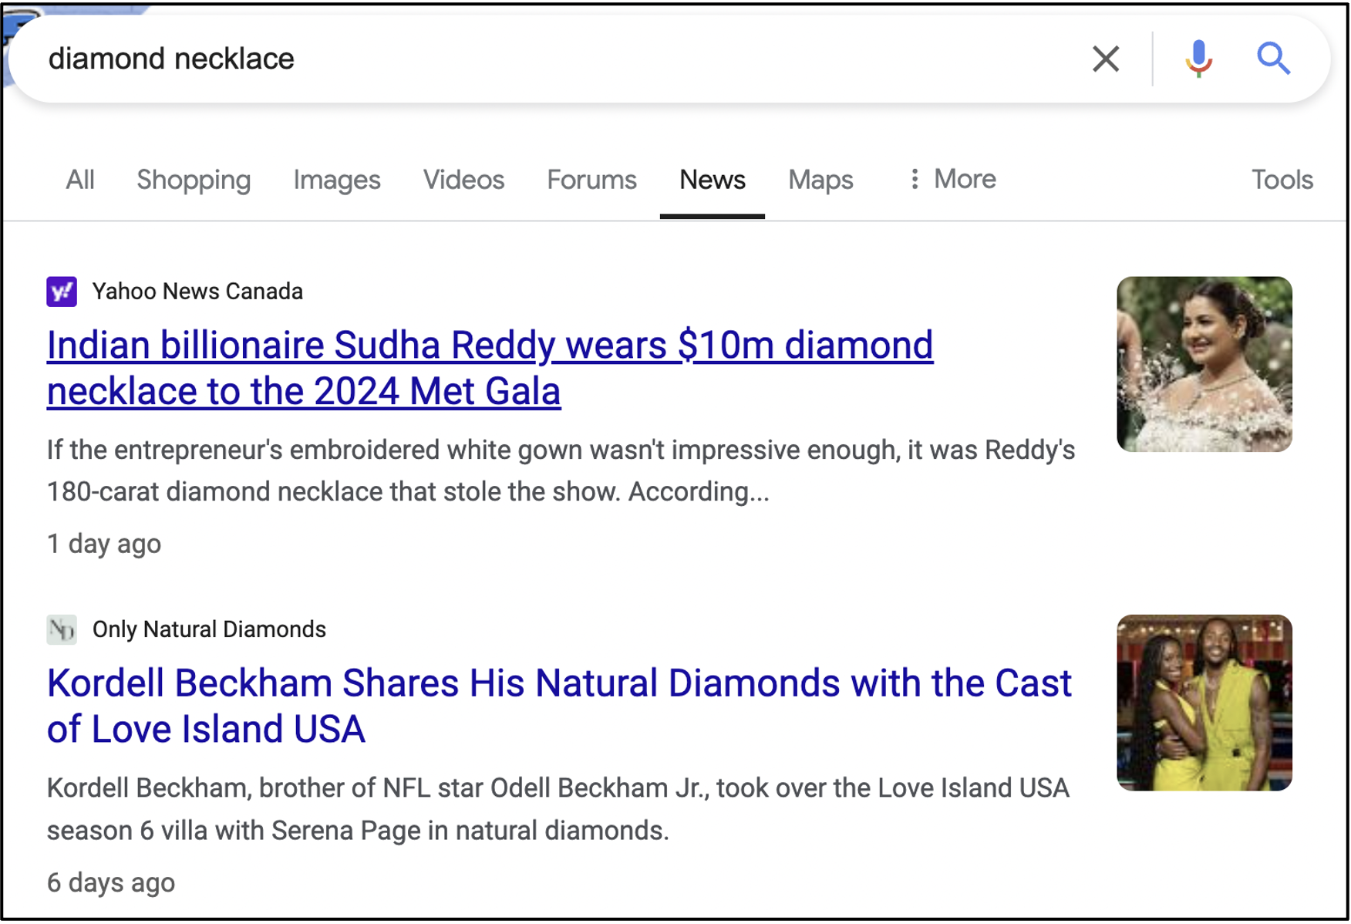Start voice search with the microphone icon
1351x924 pixels.
click(1198, 59)
